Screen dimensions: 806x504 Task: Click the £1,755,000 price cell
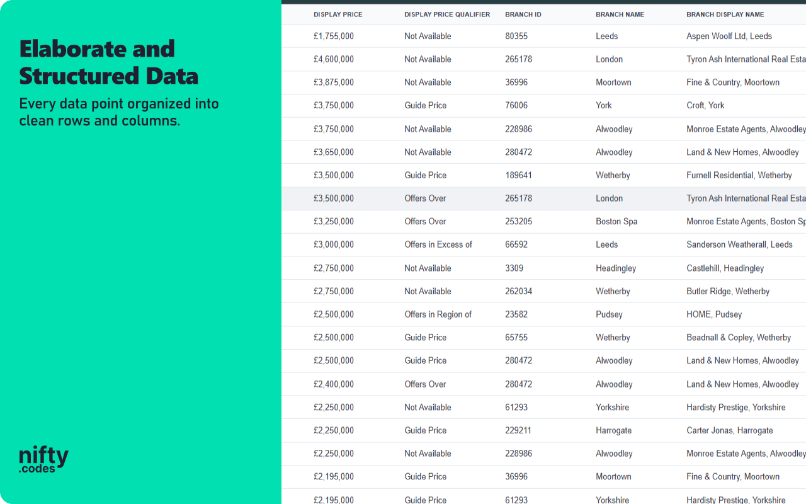pos(334,36)
